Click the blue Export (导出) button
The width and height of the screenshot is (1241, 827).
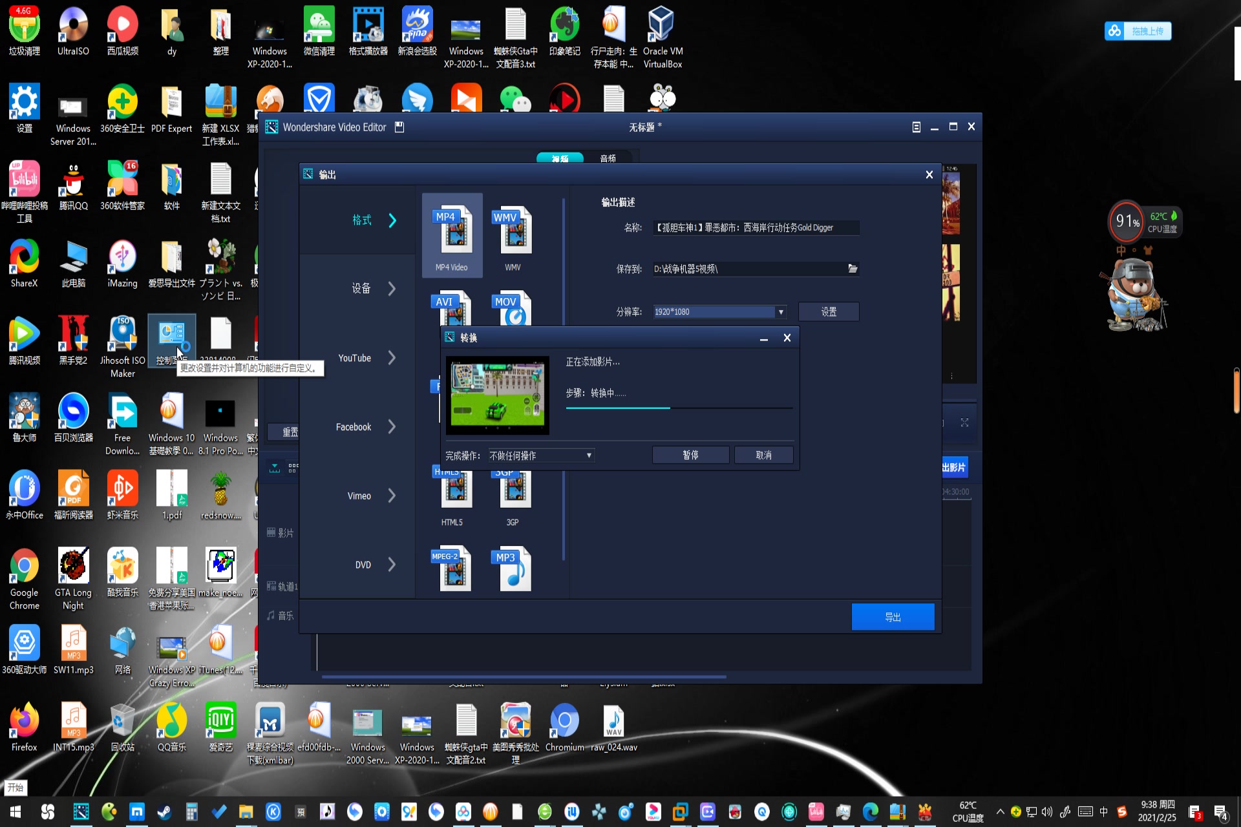coord(893,617)
